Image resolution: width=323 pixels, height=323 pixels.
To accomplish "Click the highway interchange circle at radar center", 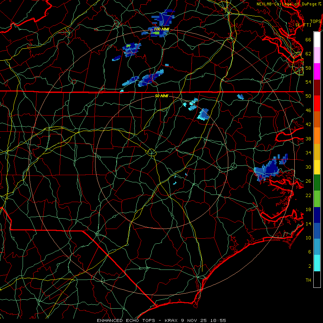I will [151, 152].
